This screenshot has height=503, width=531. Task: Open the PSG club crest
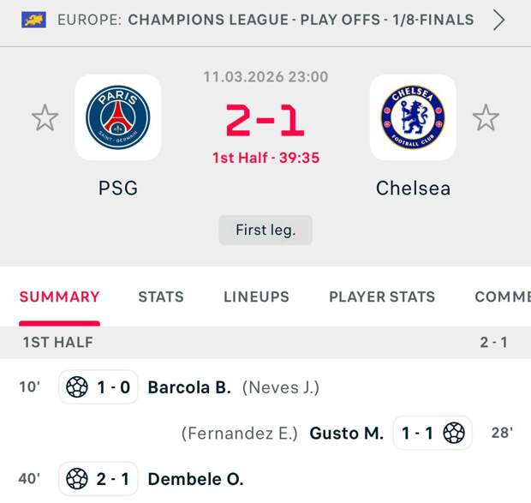point(117,117)
